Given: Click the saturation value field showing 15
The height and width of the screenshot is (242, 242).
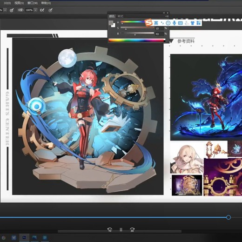Looking at the screenshot, I should tap(159, 28).
